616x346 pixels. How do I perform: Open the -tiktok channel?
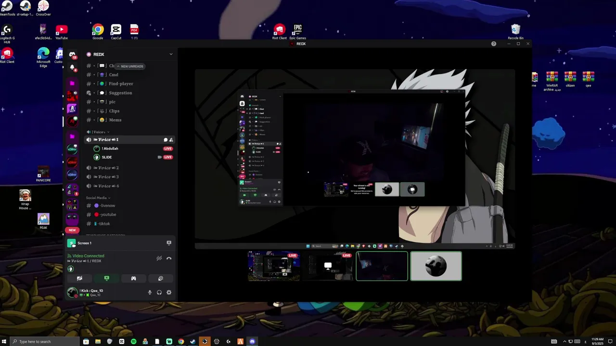click(x=130, y=224)
